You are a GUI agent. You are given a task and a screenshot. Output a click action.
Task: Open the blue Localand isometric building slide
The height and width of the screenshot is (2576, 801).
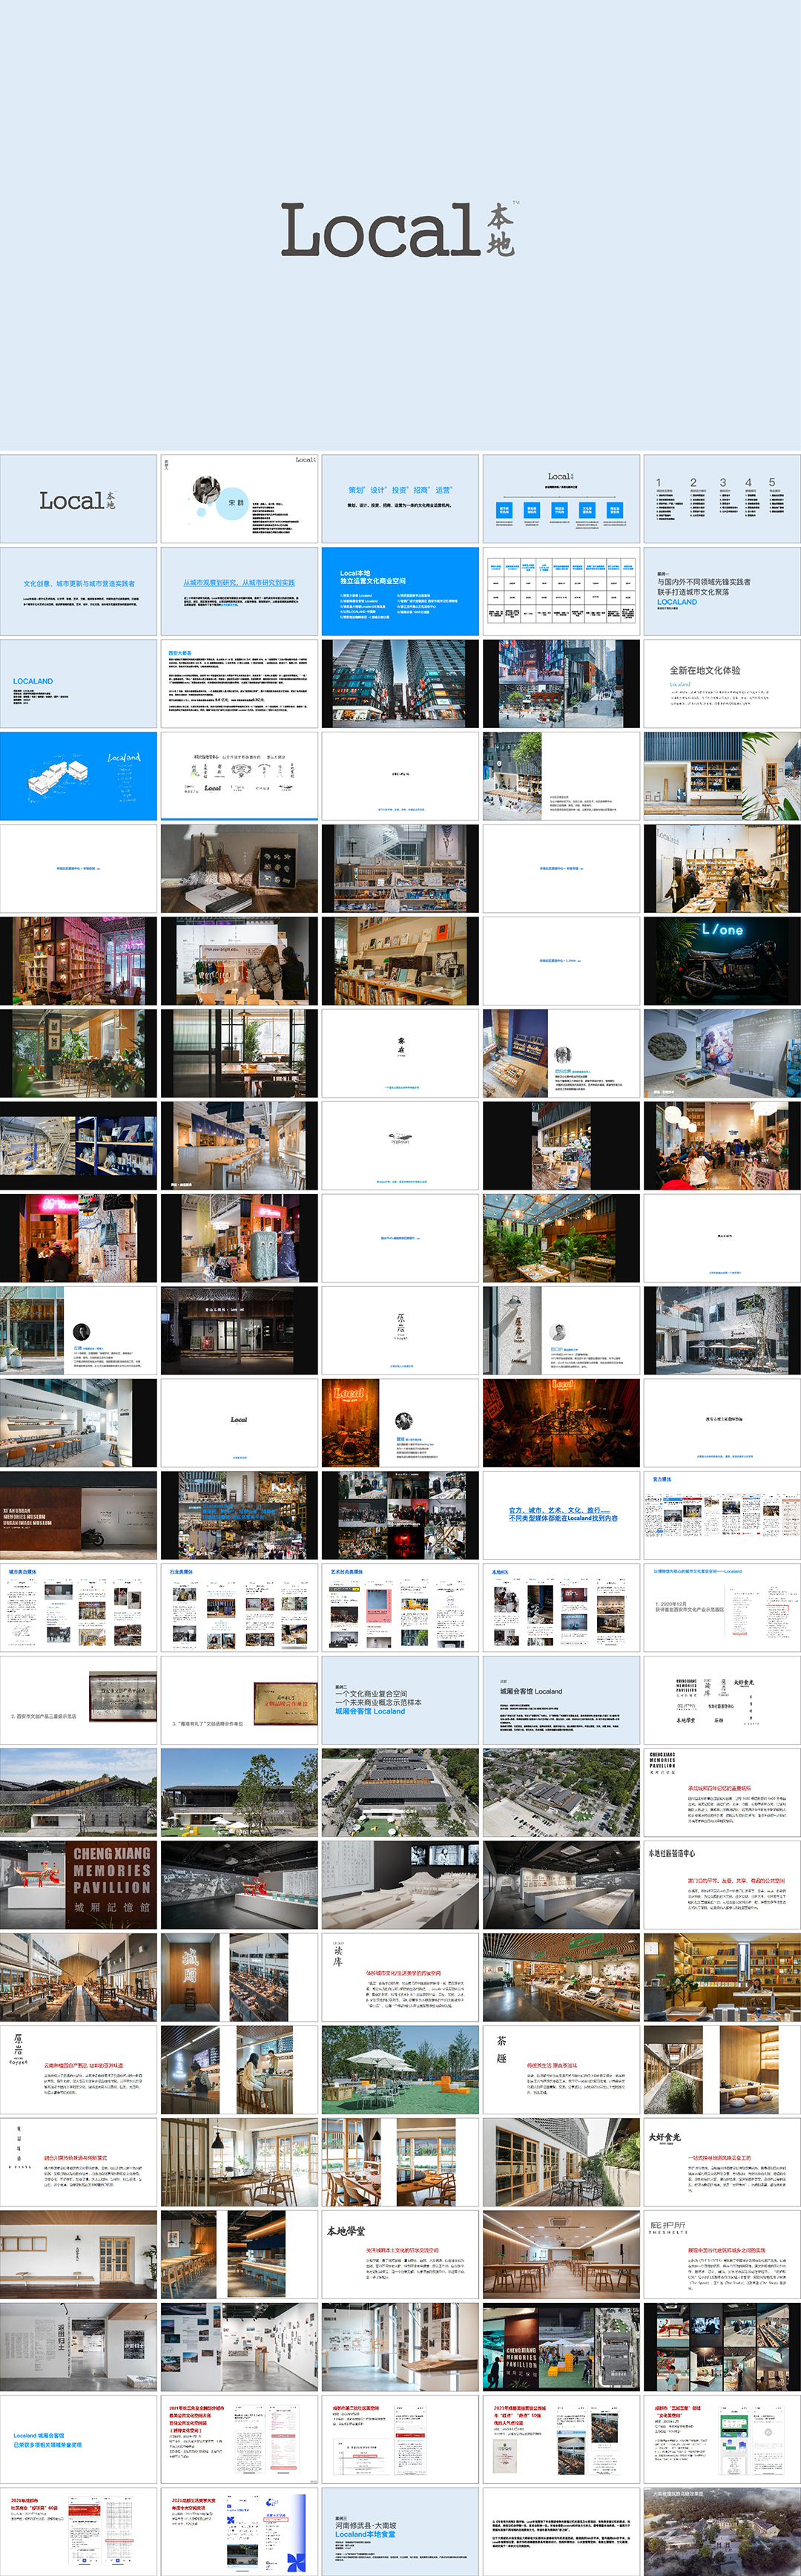(x=79, y=776)
